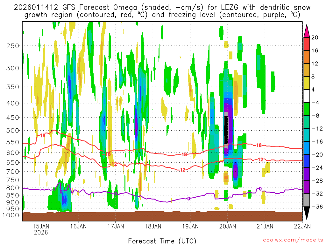Viewport: 326px width, 244px height.
Task: Click the 250 pressure level label
Action: pos(13,46)
